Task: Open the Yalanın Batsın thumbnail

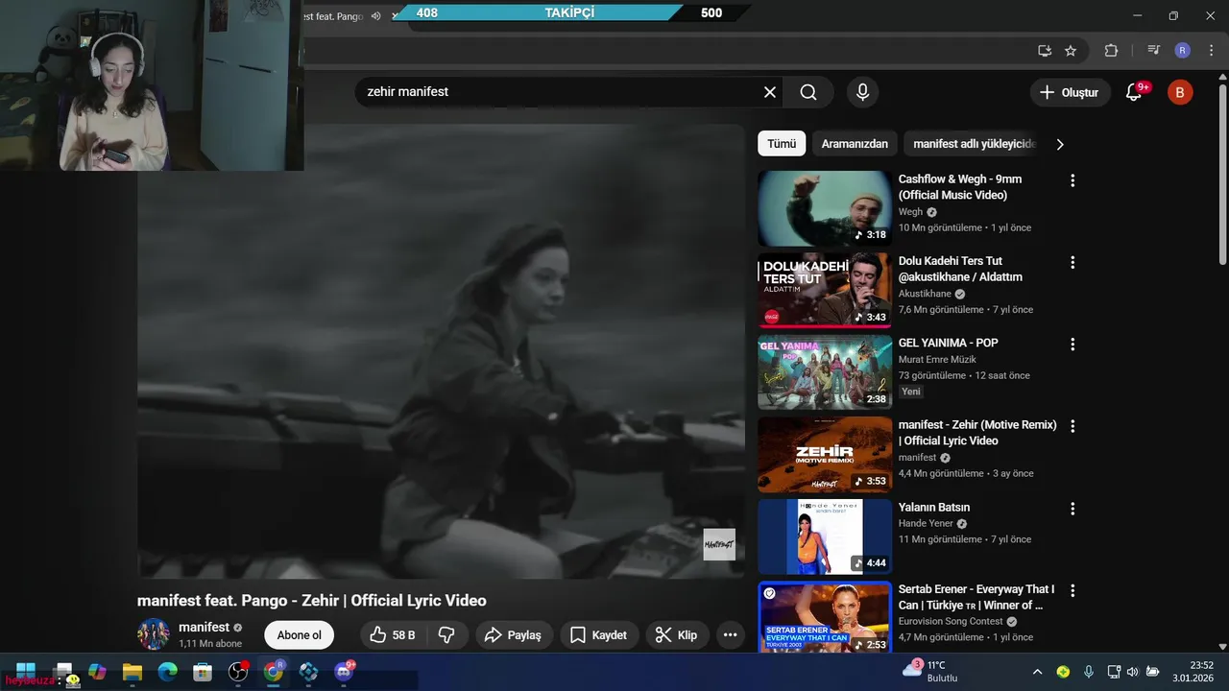Action: click(x=825, y=536)
